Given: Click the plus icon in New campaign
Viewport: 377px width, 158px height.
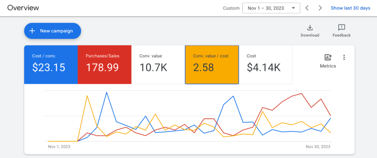Looking at the screenshot, I should pos(32,31).
